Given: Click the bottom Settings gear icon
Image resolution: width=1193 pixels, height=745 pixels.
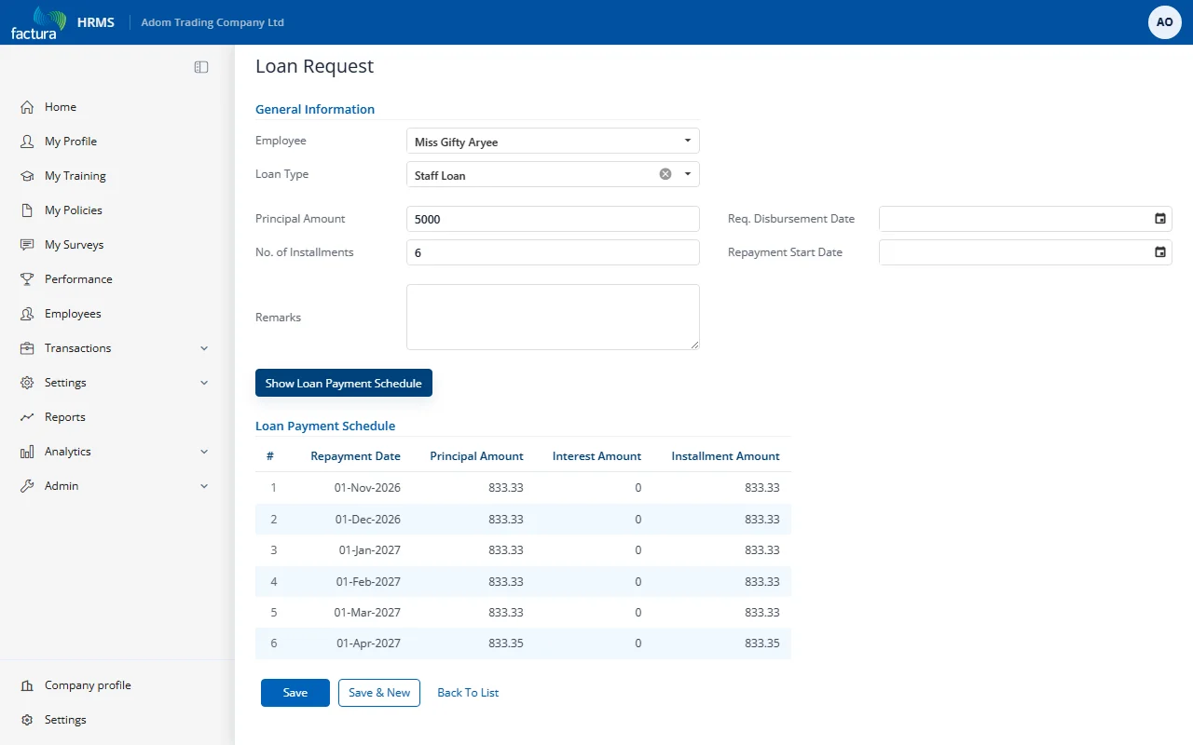Looking at the screenshot, I should [27, 720].
